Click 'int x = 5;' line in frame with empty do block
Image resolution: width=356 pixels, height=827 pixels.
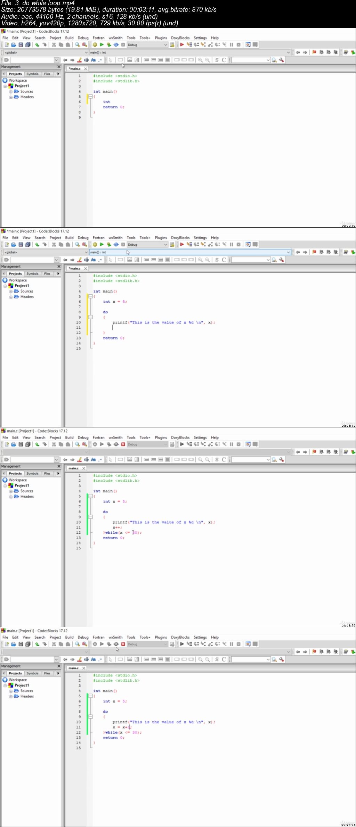click(x=115, y=302)
